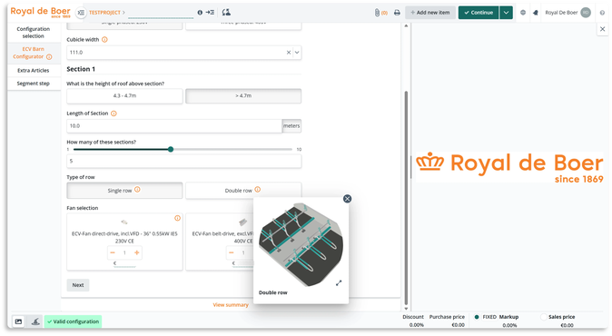Open info icon on direct-drive fan card

click(x=177, y=218)
